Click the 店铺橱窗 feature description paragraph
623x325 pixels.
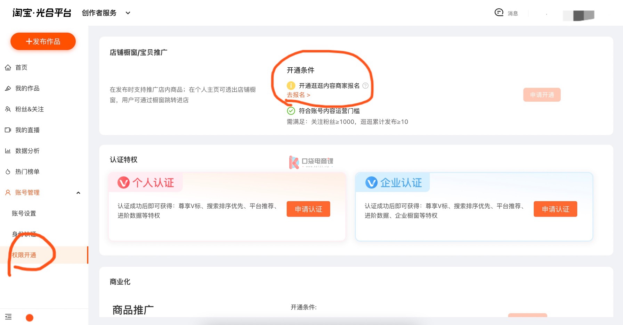click(183, 95)
